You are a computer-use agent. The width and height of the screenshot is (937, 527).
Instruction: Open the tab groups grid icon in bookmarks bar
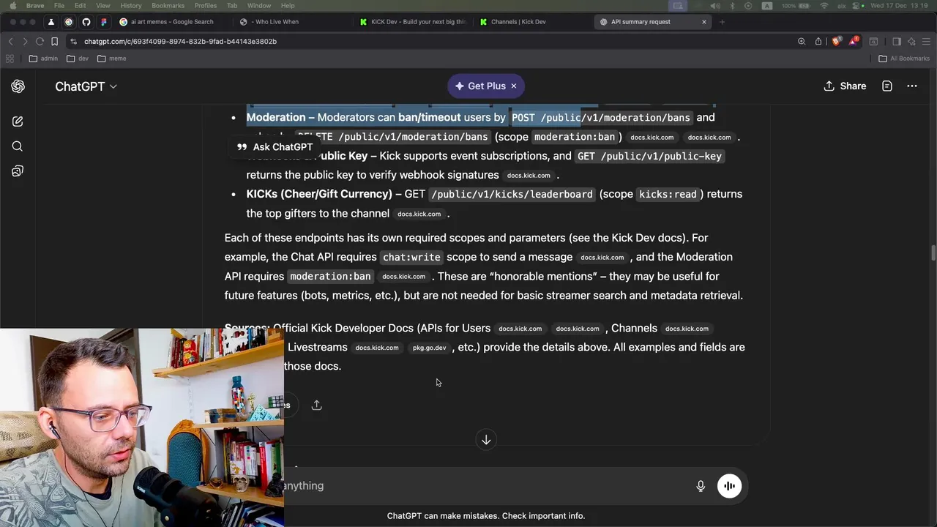[11, 59]
